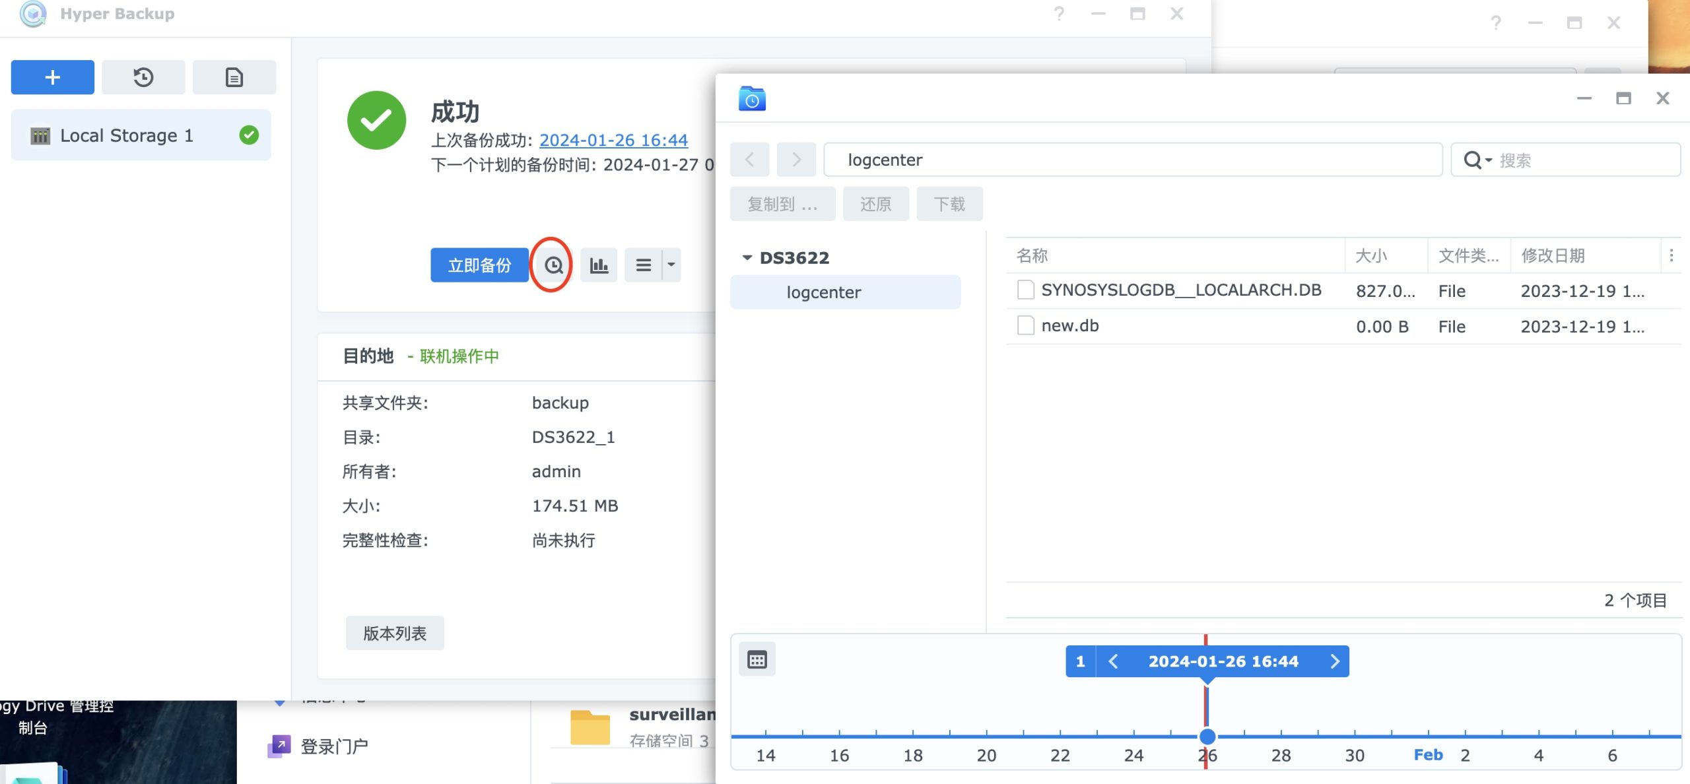Open column options three-dot menu

click(1672, 255)
